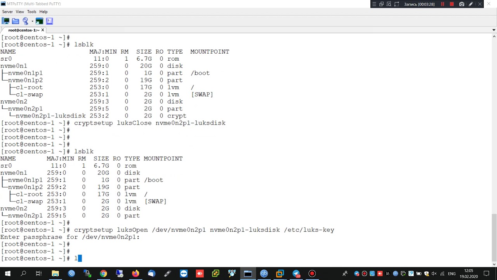This screenshot has width=497, height=280.
Task: Open Google Chrome from the taskbar
Action: pyautogui.click(x=103, y=273)
